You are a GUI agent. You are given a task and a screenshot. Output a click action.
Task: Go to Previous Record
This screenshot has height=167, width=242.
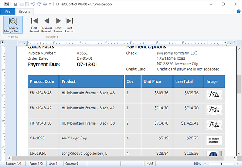point(46,25)
